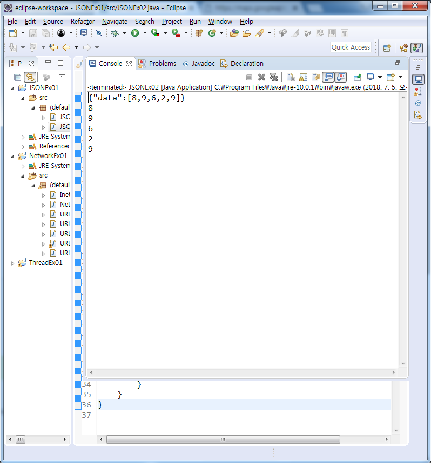This screenshot has width=431, height=463.
Task: Close the Console tab
Action: (129, 64)
